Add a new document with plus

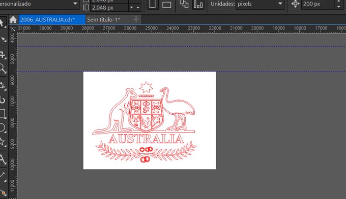pyautogui.click(x=136, y=19)
